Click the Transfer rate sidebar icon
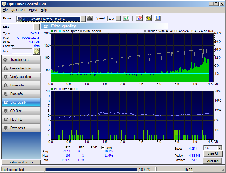 pos(5,60)
